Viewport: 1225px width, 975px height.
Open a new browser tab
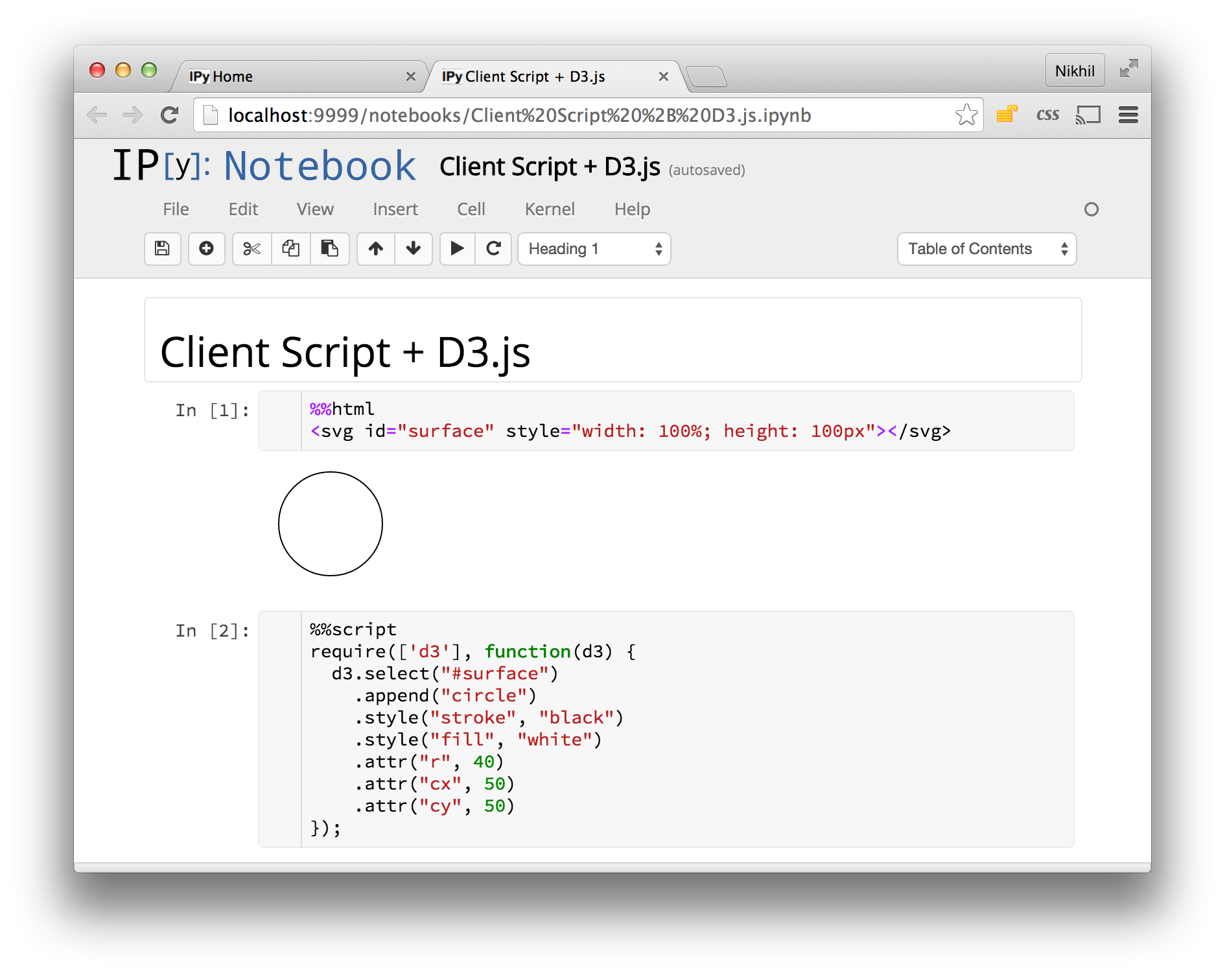pos(706,76)
